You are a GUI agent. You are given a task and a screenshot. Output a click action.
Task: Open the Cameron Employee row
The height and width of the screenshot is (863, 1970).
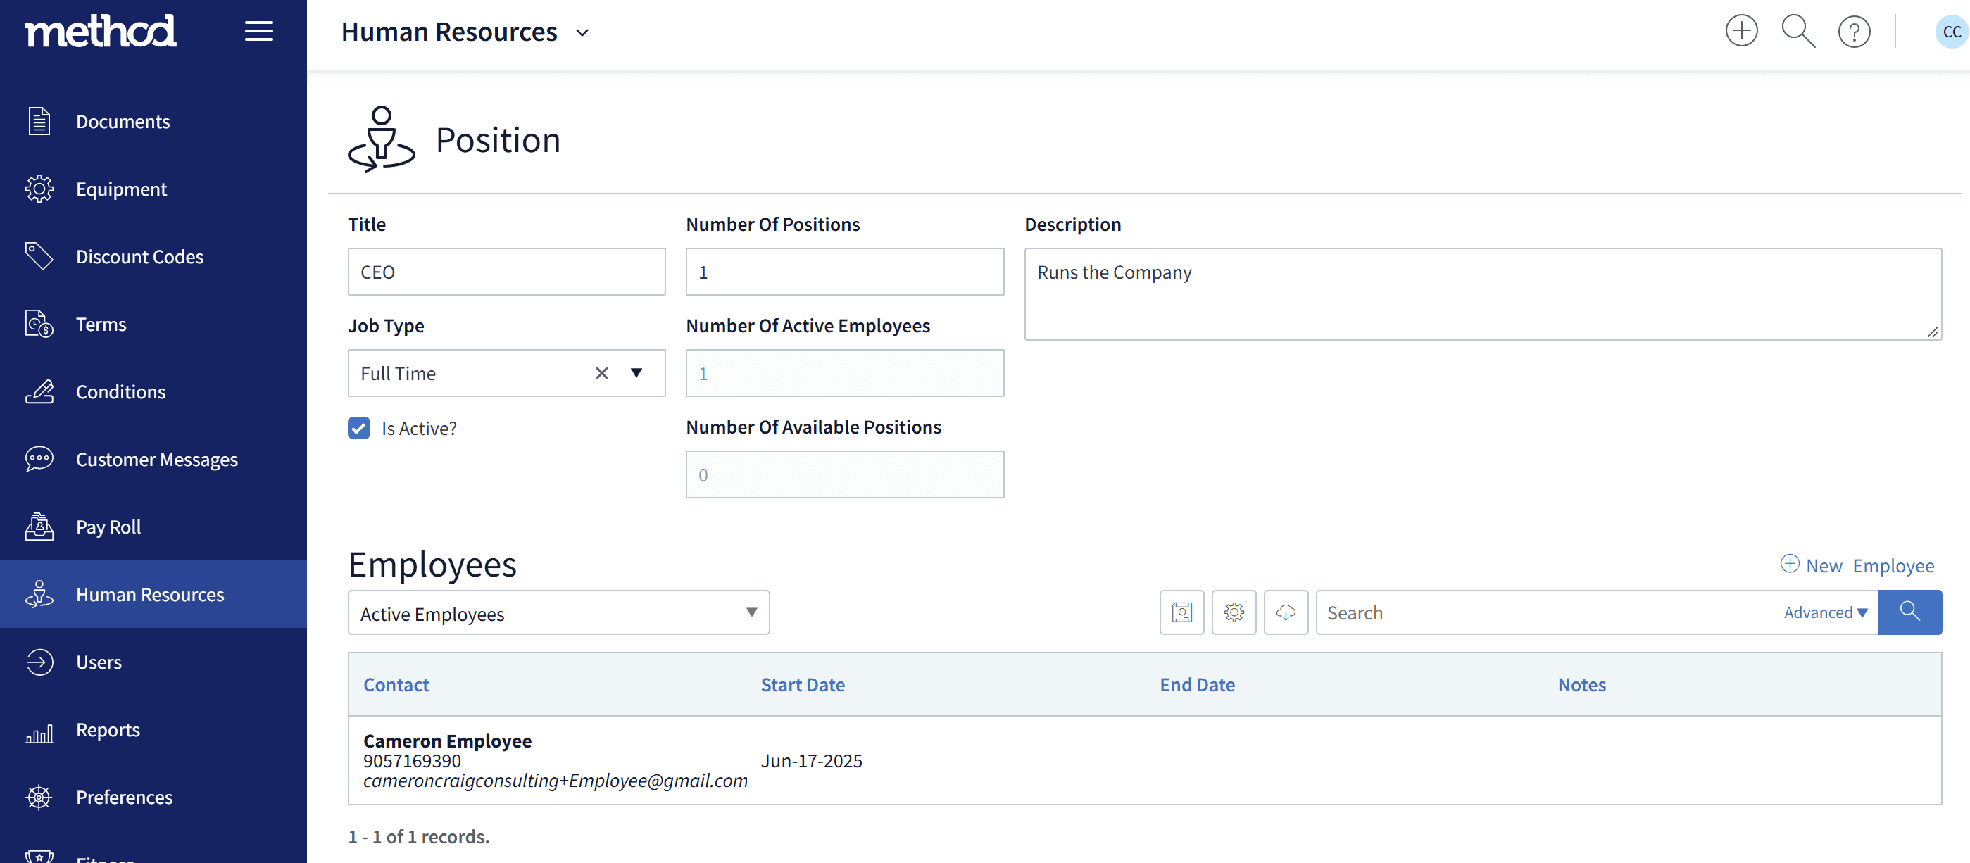[x=1144, y=760]
